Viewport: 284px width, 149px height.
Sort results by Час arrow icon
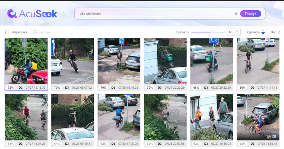pyautogui.click(x=279, y=32)
